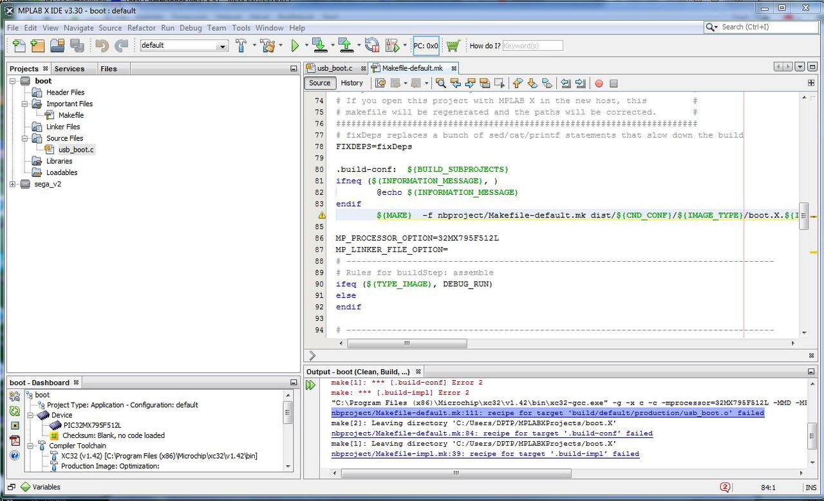Click the Undo arrow in toolbar
Screen dimensions: 824x501
coord(102,46)
